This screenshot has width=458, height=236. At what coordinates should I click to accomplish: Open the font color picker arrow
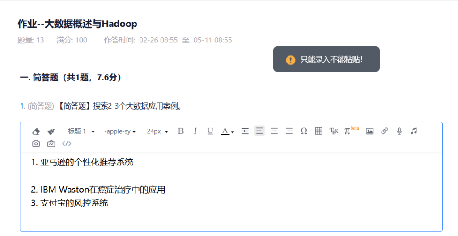(x=233, y=132)
